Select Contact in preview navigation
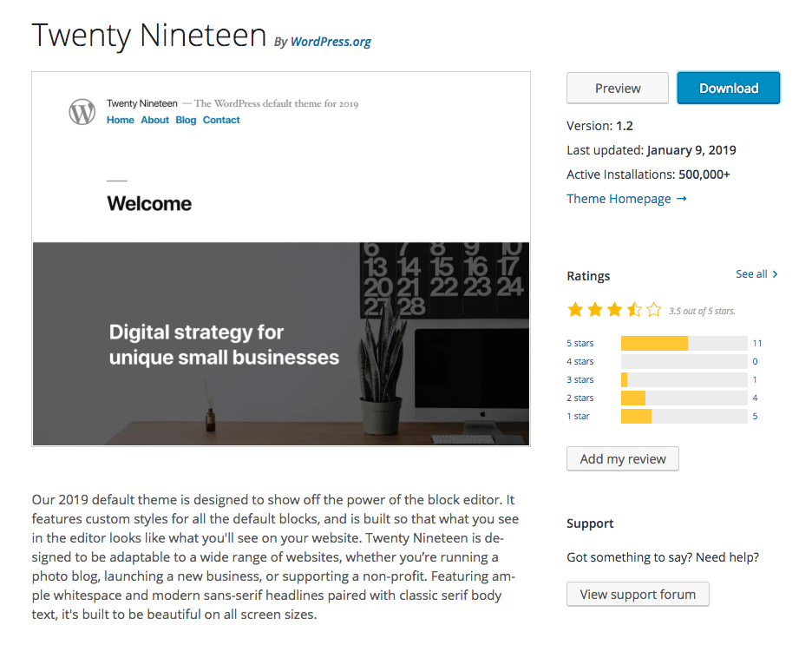 point(221,120)
